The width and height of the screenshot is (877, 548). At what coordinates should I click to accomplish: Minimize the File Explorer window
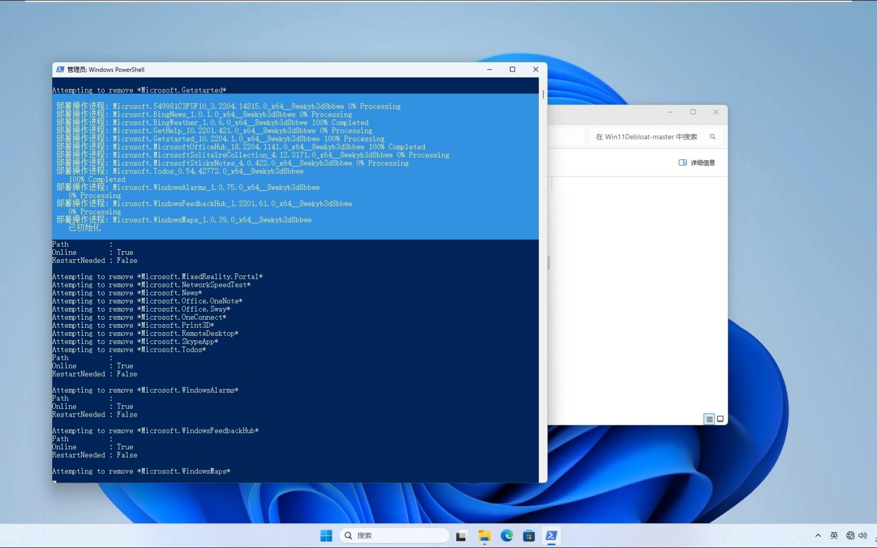click(670, 112)
